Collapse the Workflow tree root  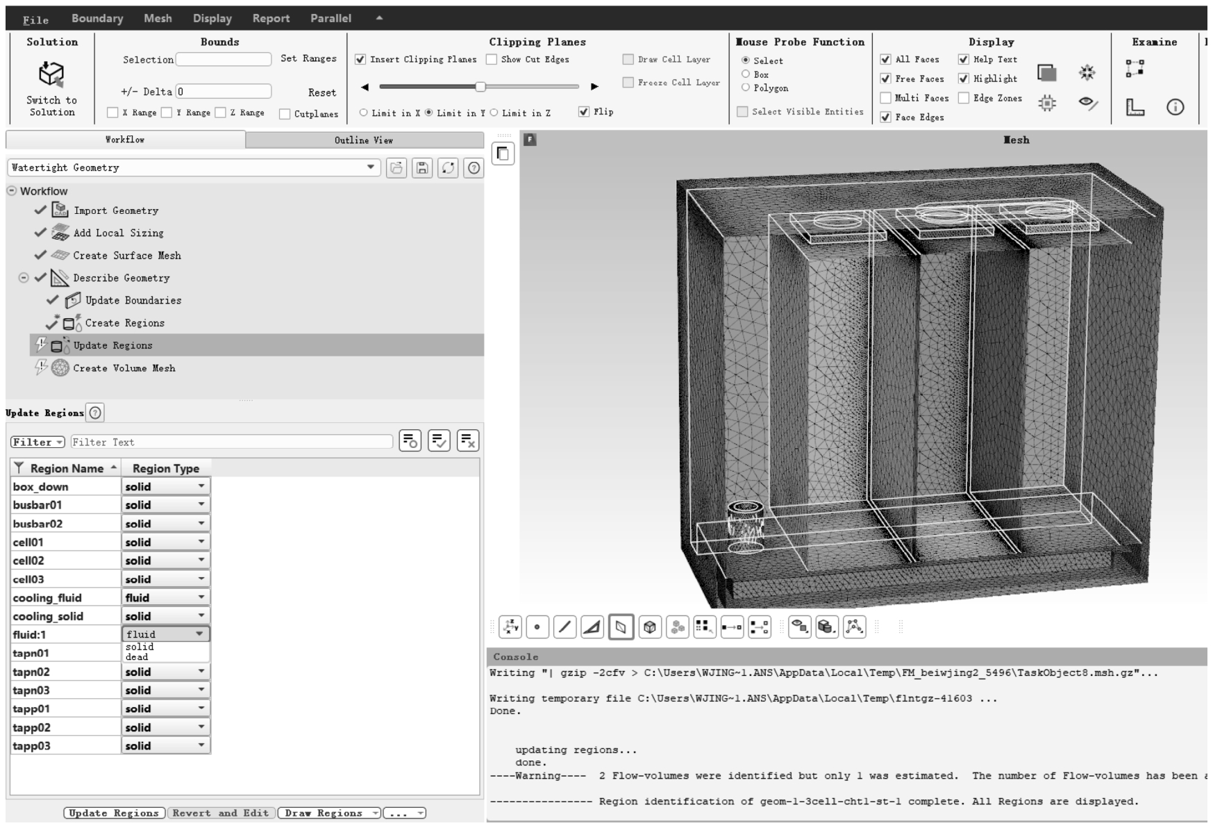tap(12, 190)
